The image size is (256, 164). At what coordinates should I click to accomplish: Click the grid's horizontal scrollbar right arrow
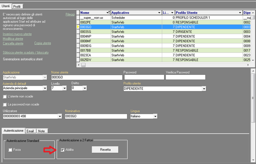pos(248,65)
